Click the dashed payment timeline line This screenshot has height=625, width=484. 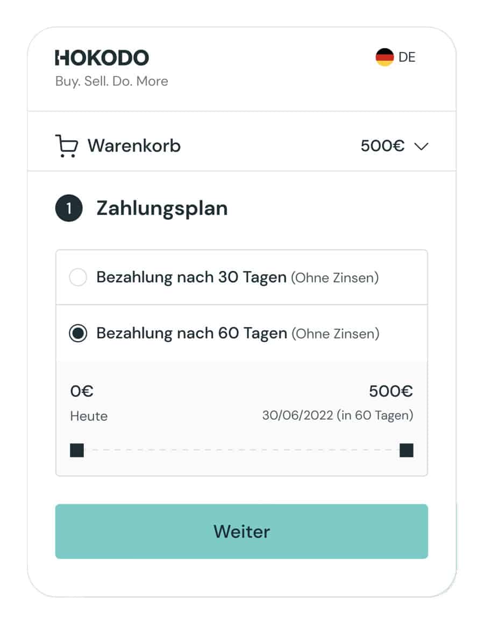[241, 450]
